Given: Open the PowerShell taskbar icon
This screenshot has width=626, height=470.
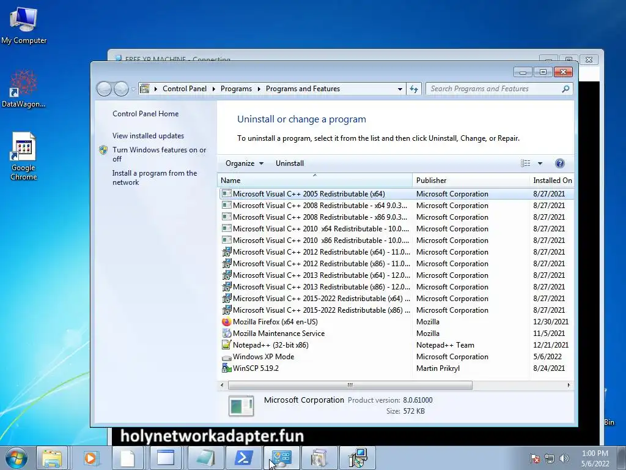Looking at the screenshot, I should 243,458.
